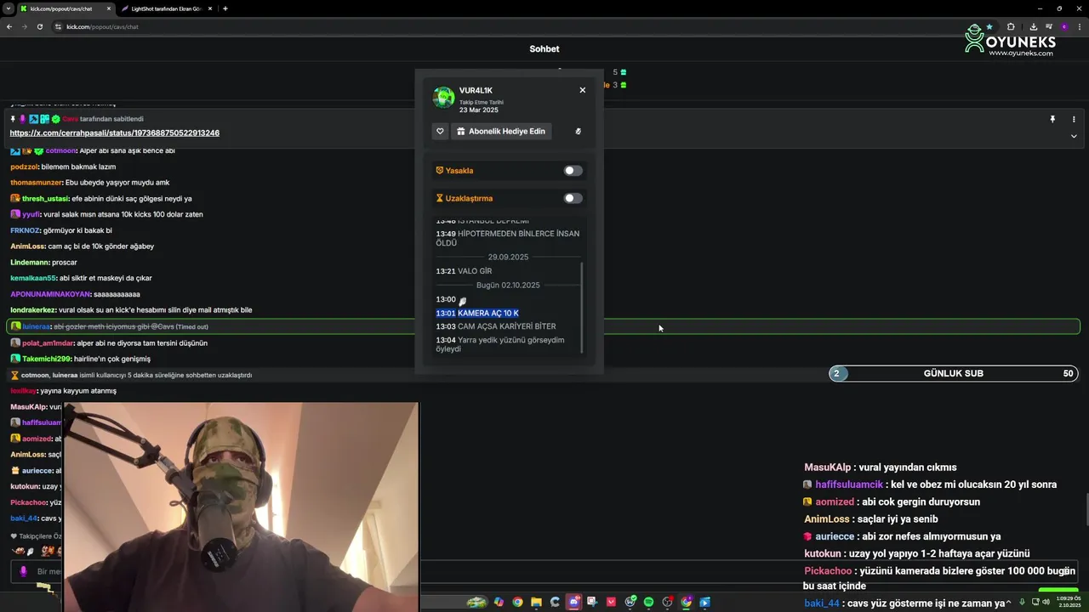The width and height of the screenshot is (1089, 612).
Task: Open the pinned x.com cerrahpasali link
Action: coord(115,133)
